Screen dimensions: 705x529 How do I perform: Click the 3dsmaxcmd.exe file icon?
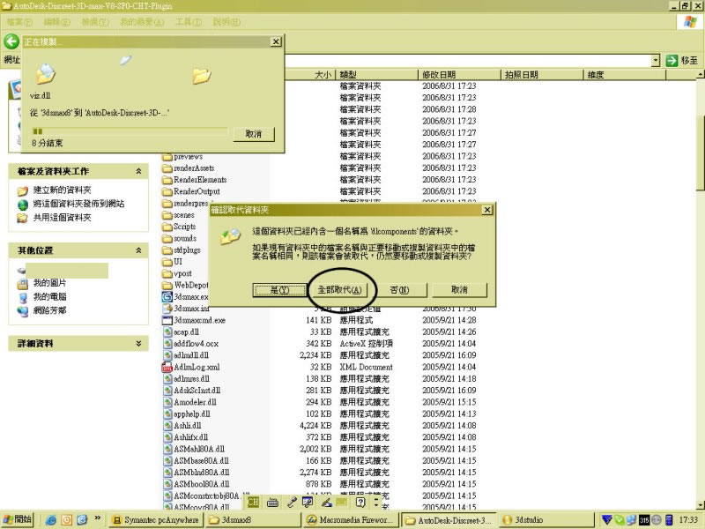click(x=167, y=320)
